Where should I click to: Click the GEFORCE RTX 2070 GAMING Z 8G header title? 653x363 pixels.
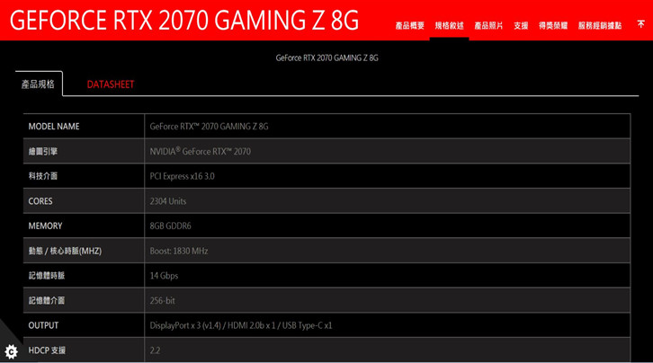pyautogui.click(x=184, y=21)
